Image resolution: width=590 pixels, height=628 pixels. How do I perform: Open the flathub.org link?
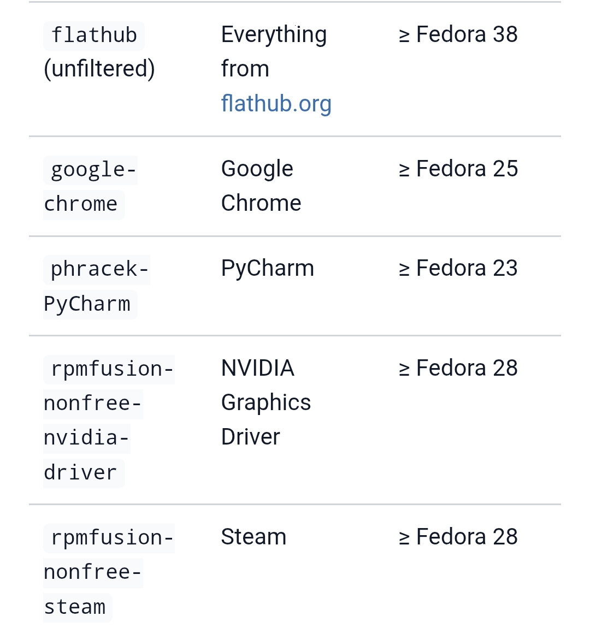pos(276,104)
